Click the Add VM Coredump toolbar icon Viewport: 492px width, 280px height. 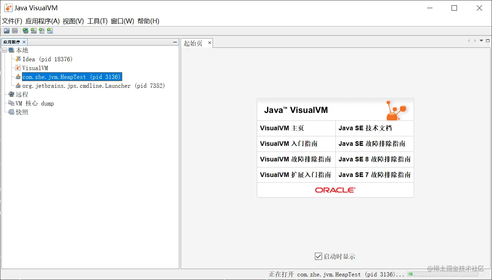click(x=42, y=31)
